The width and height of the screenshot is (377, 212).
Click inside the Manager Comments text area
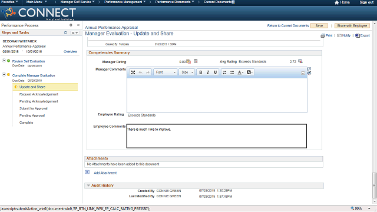point(217,95)
